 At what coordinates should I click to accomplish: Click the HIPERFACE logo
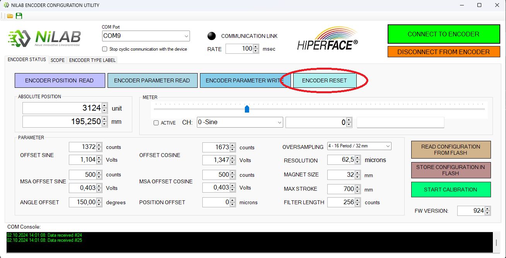pos(327,37)
